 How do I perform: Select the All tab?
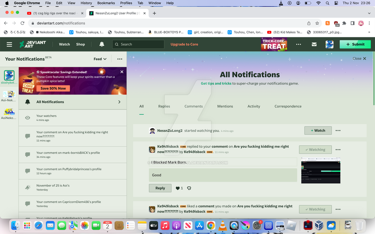[x=142, y=106]
